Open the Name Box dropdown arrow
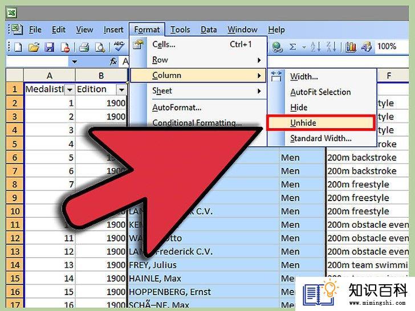This screenshot has height=311, width=415. pyautogui.click(x=74, y=62)
